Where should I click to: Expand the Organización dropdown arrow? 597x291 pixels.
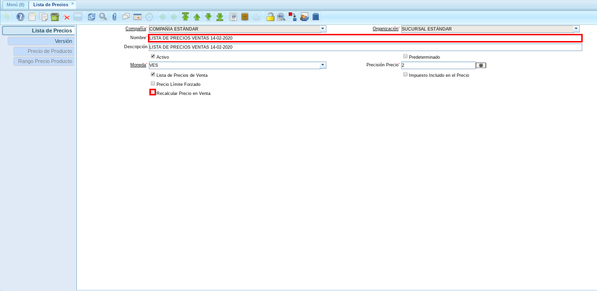pos(576,29)
